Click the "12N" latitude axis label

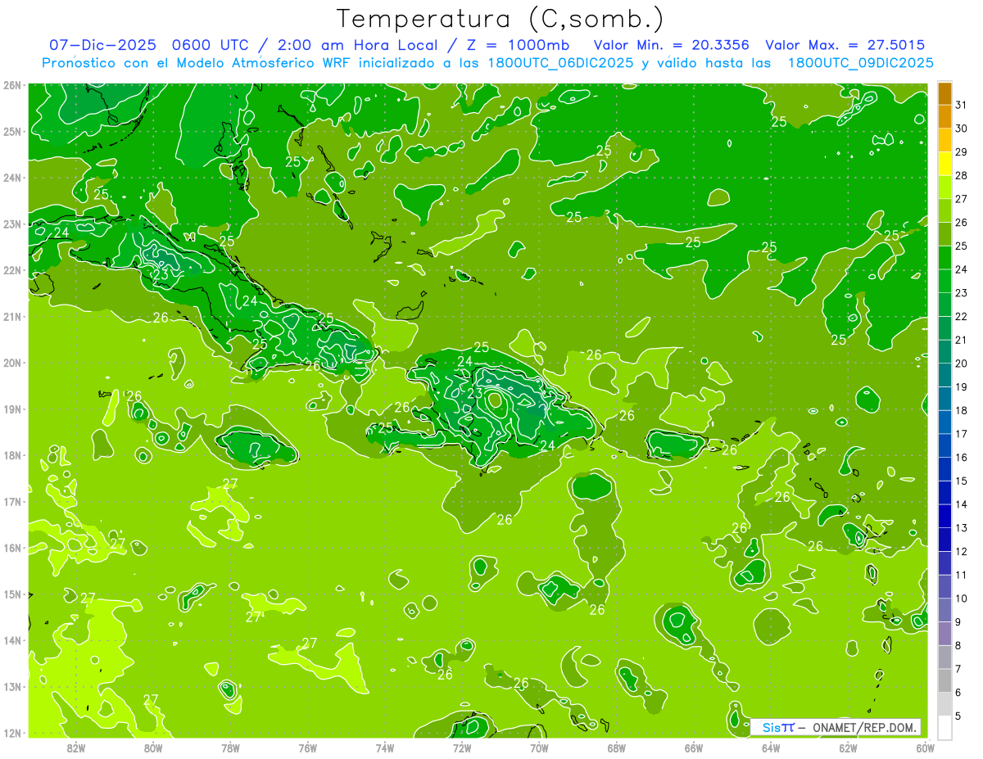point(12,733)
